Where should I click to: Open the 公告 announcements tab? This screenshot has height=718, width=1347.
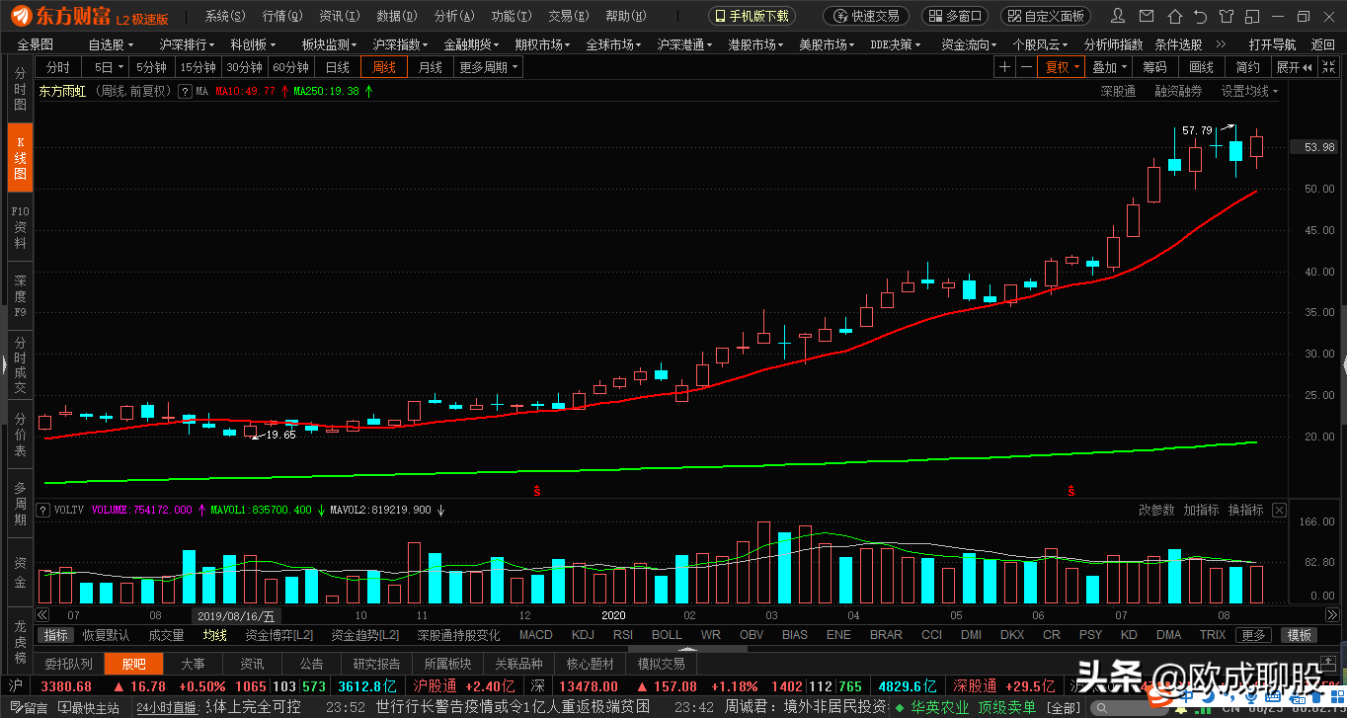(311, 664)
